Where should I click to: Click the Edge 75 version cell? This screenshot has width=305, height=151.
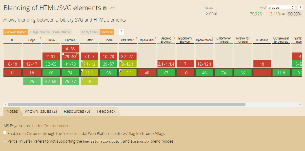coord(32,81)
